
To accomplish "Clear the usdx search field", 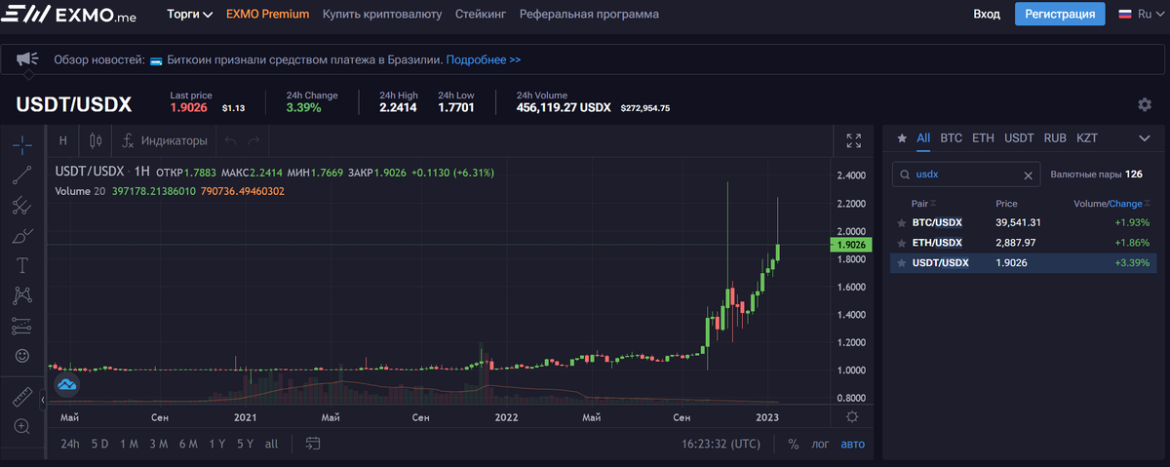I will (1027, 175).
